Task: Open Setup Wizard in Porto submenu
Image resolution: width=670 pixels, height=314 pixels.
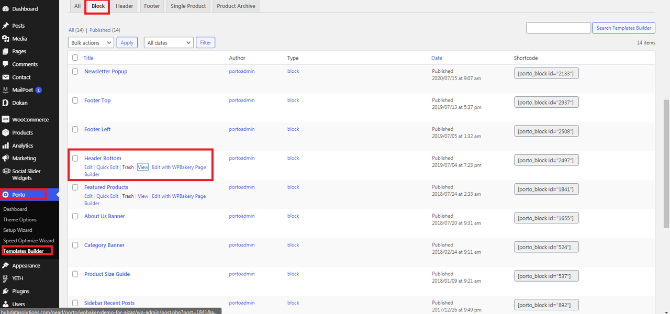Action: pyautogui.click(x=18, y=230)
